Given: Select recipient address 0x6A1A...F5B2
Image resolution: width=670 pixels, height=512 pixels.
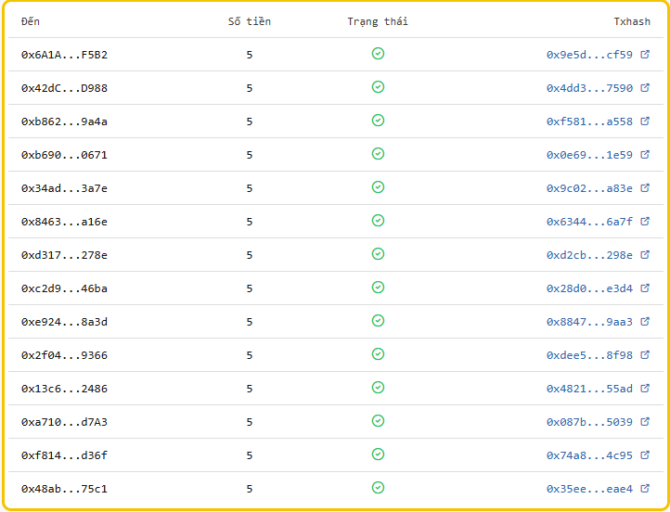Looking at the screenshot, I should coord(64,55).
